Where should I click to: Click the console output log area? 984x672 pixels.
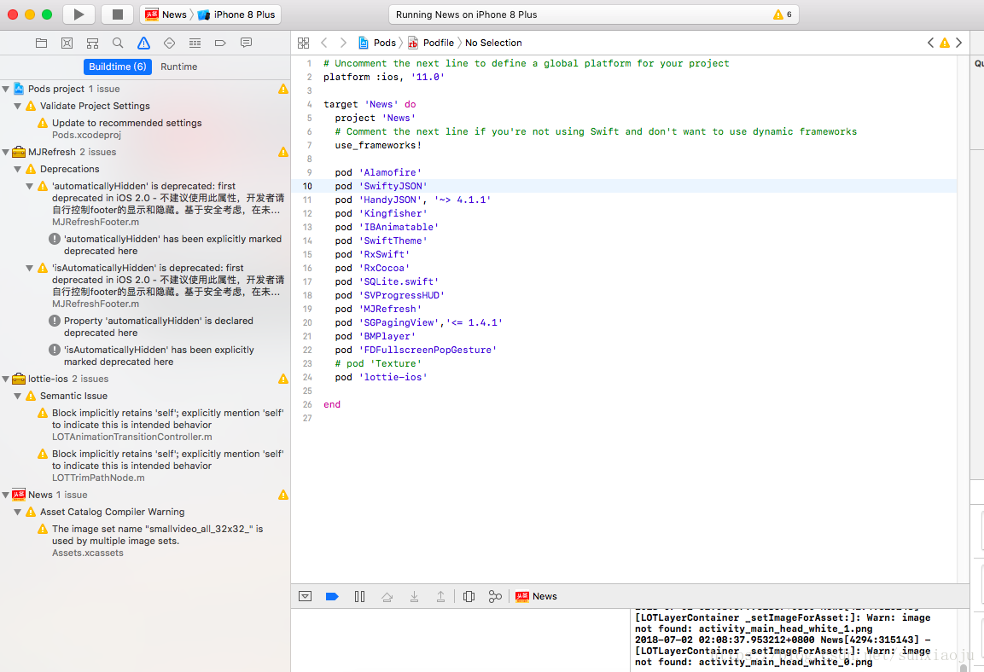point(795,640)
